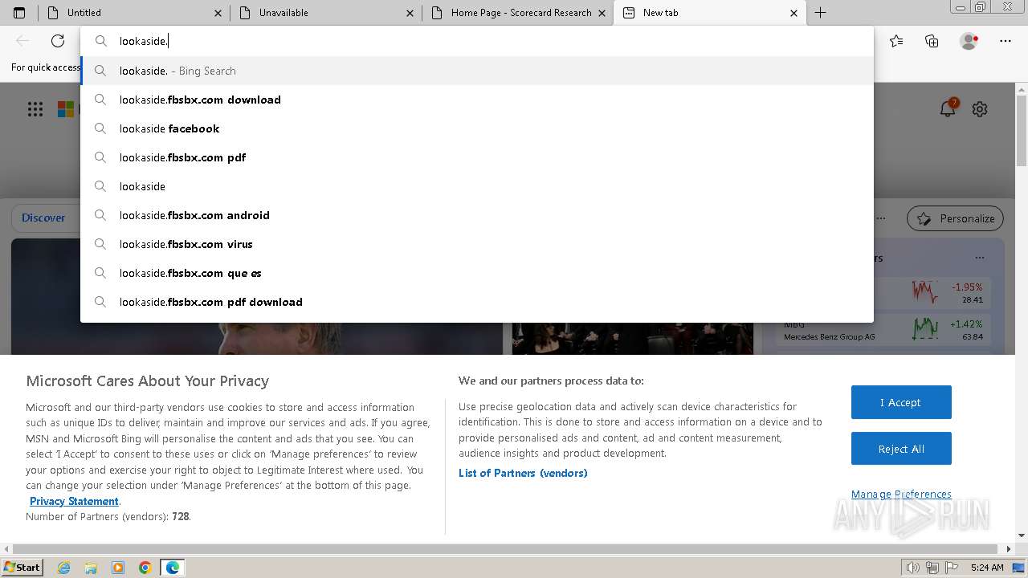1028x578 pixels.
Task: Select 'lookaside. - Bing Search' suggestion
Action: 477,71
